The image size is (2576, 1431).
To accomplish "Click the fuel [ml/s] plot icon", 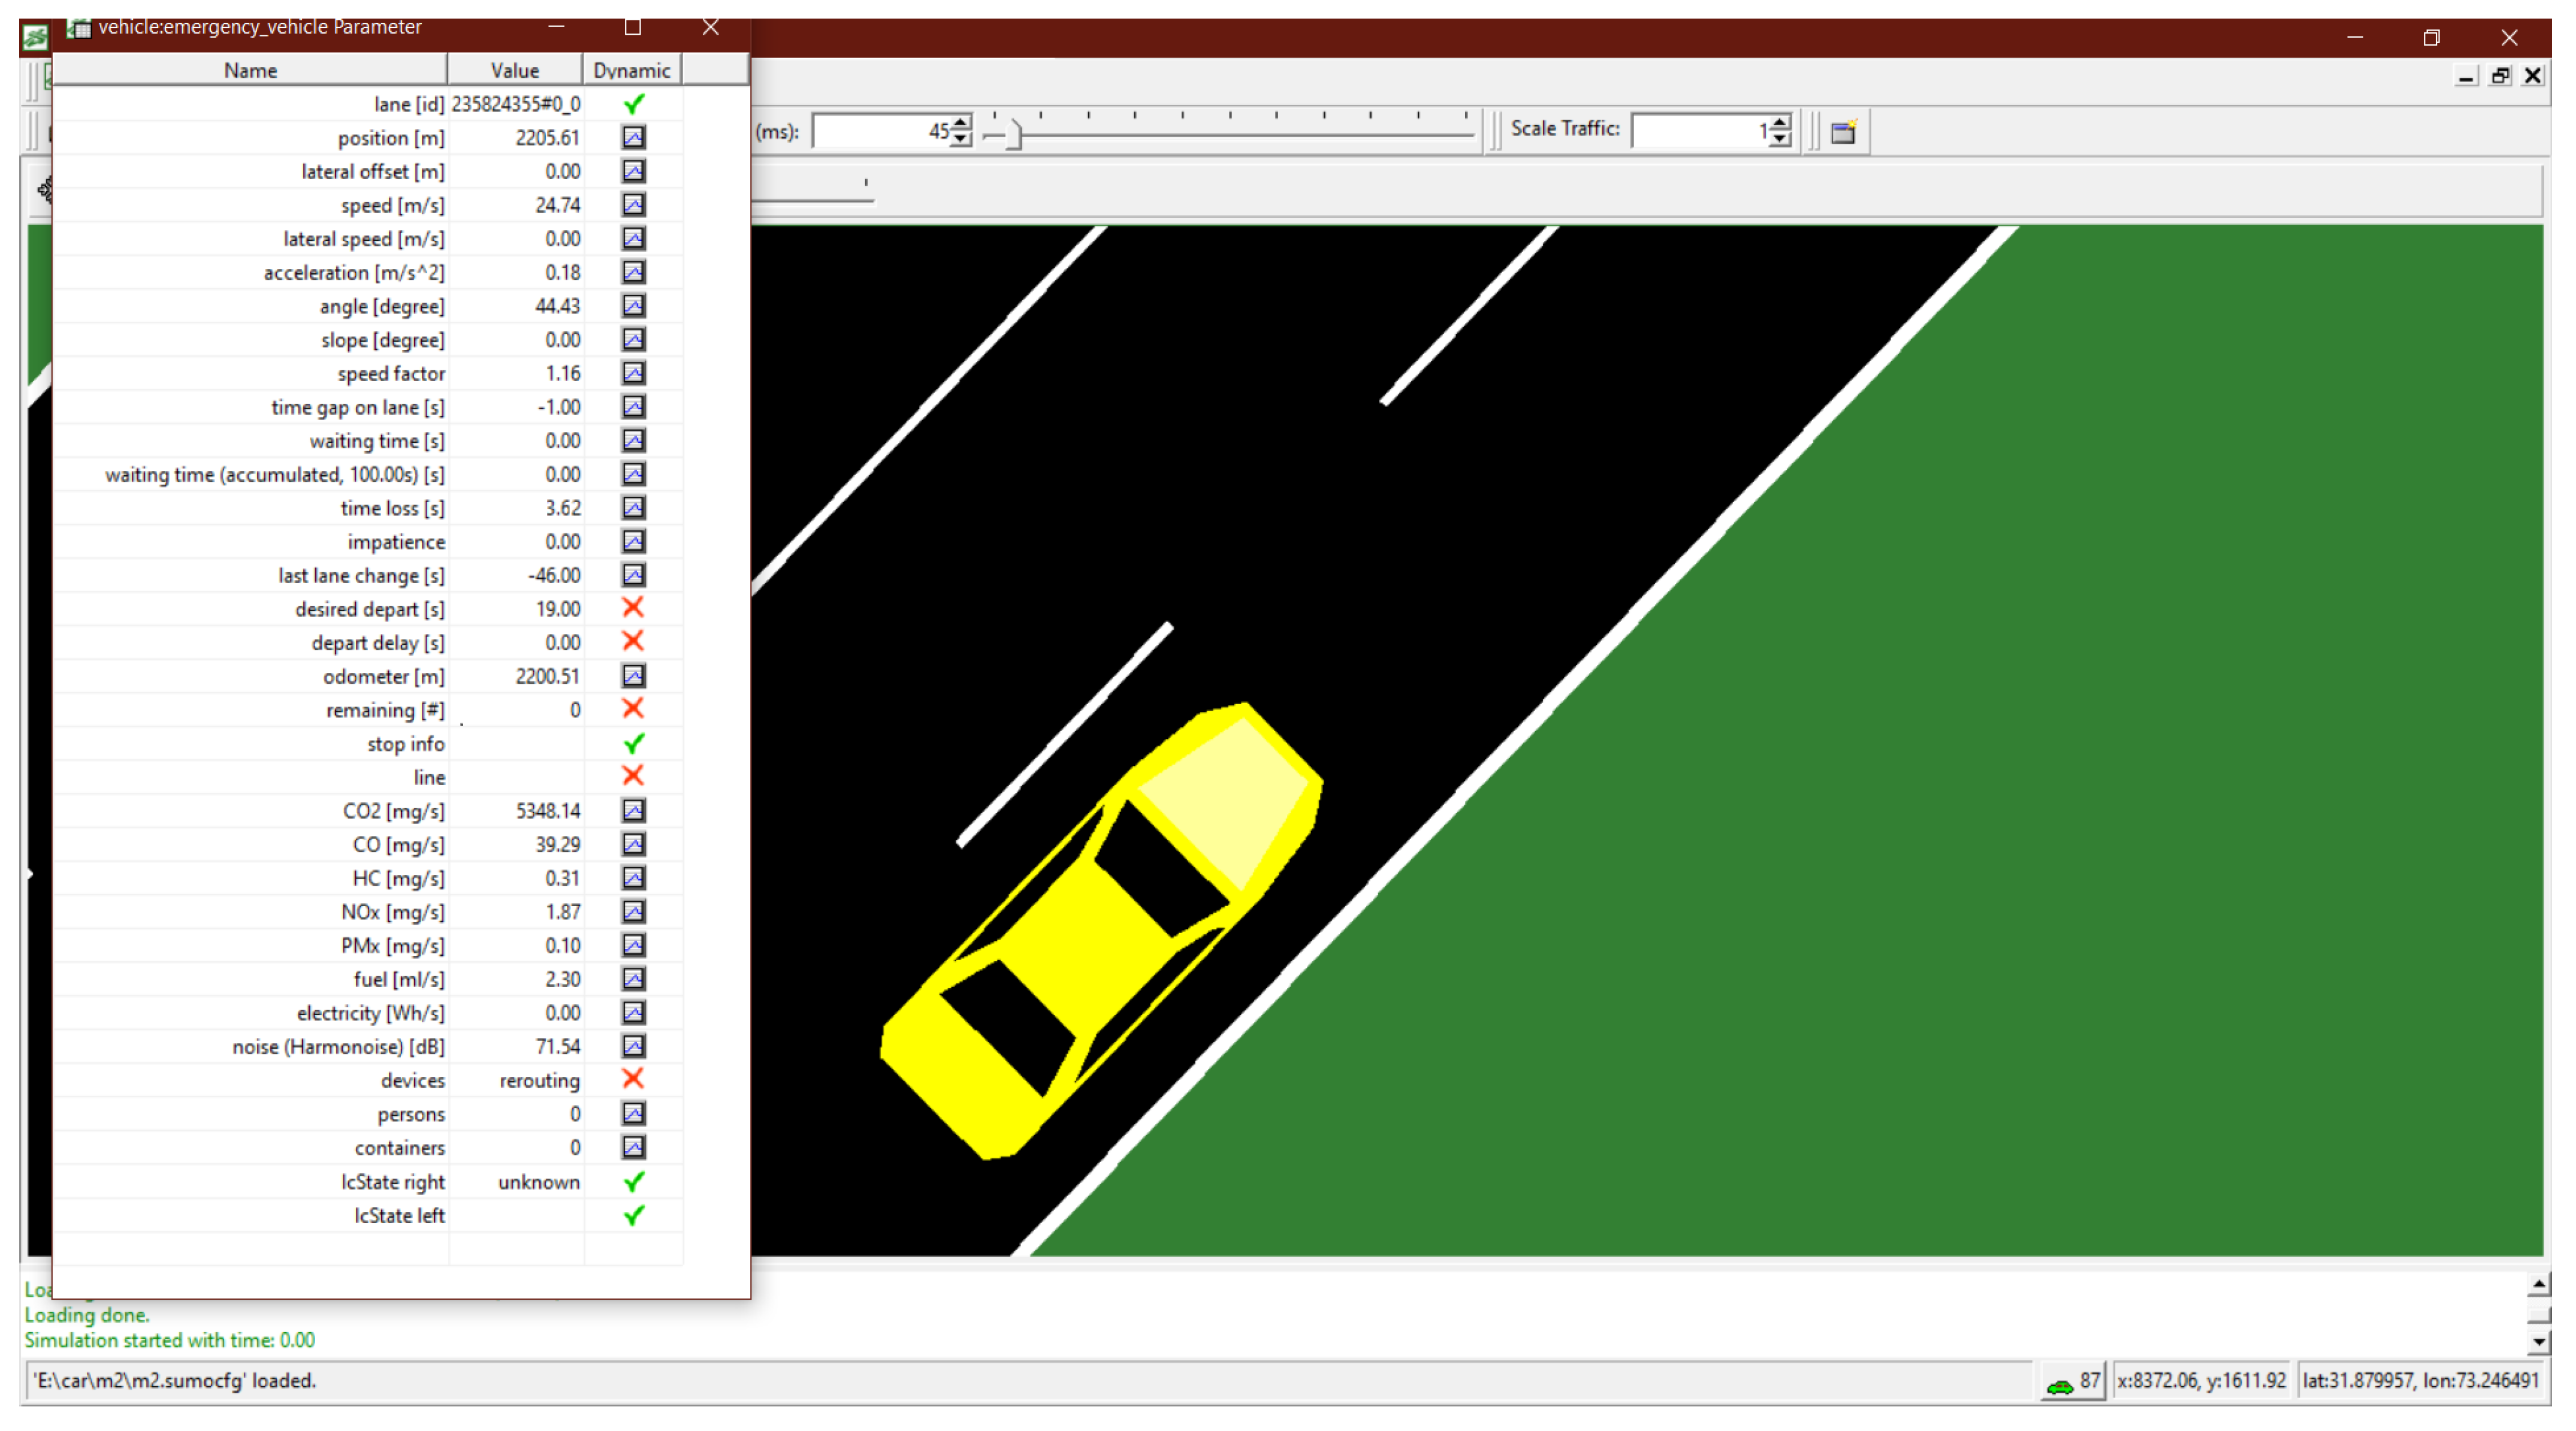I will point(633,978).
